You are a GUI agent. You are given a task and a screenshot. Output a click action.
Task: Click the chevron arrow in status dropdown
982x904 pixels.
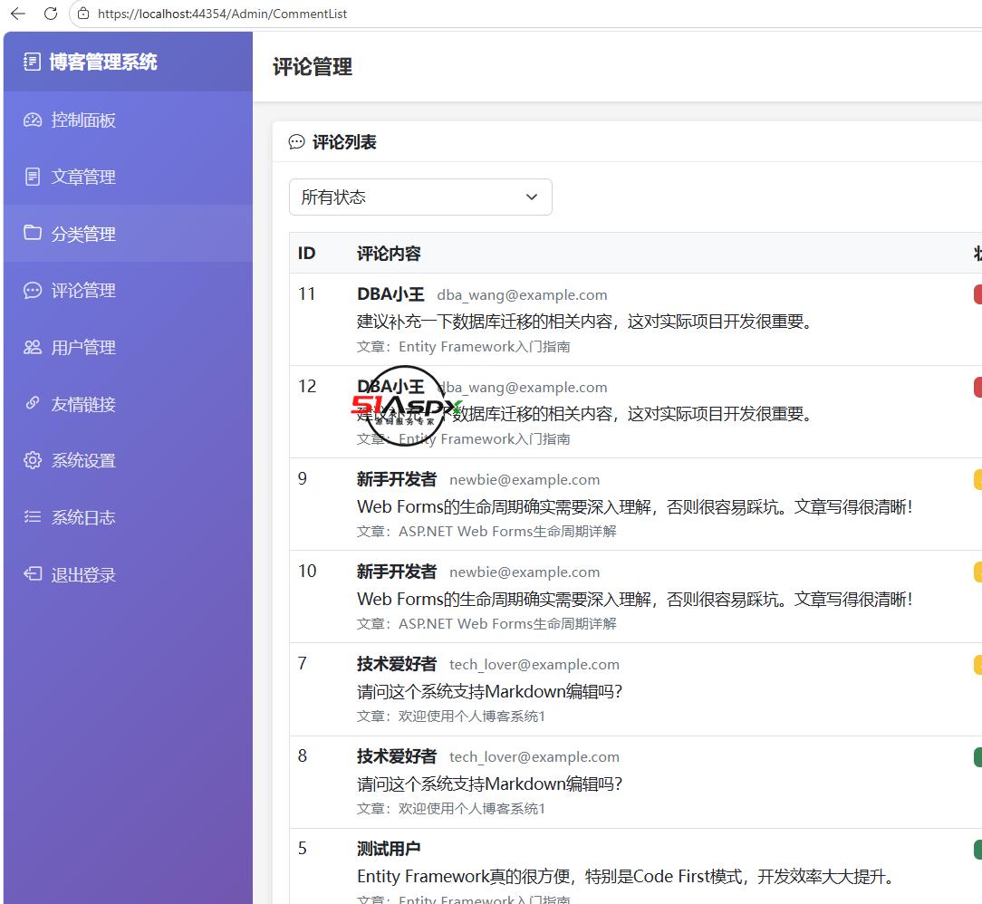pyautogui.click(x=532, y=197)
